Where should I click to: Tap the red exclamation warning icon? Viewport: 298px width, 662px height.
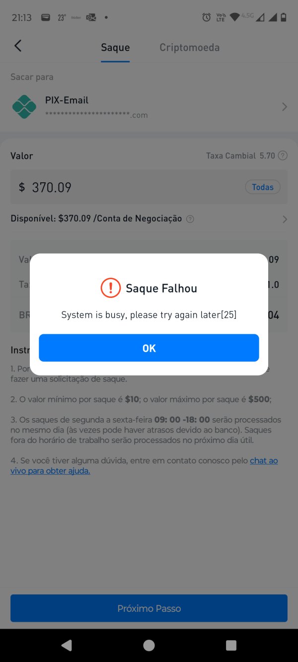pos(111,288)
